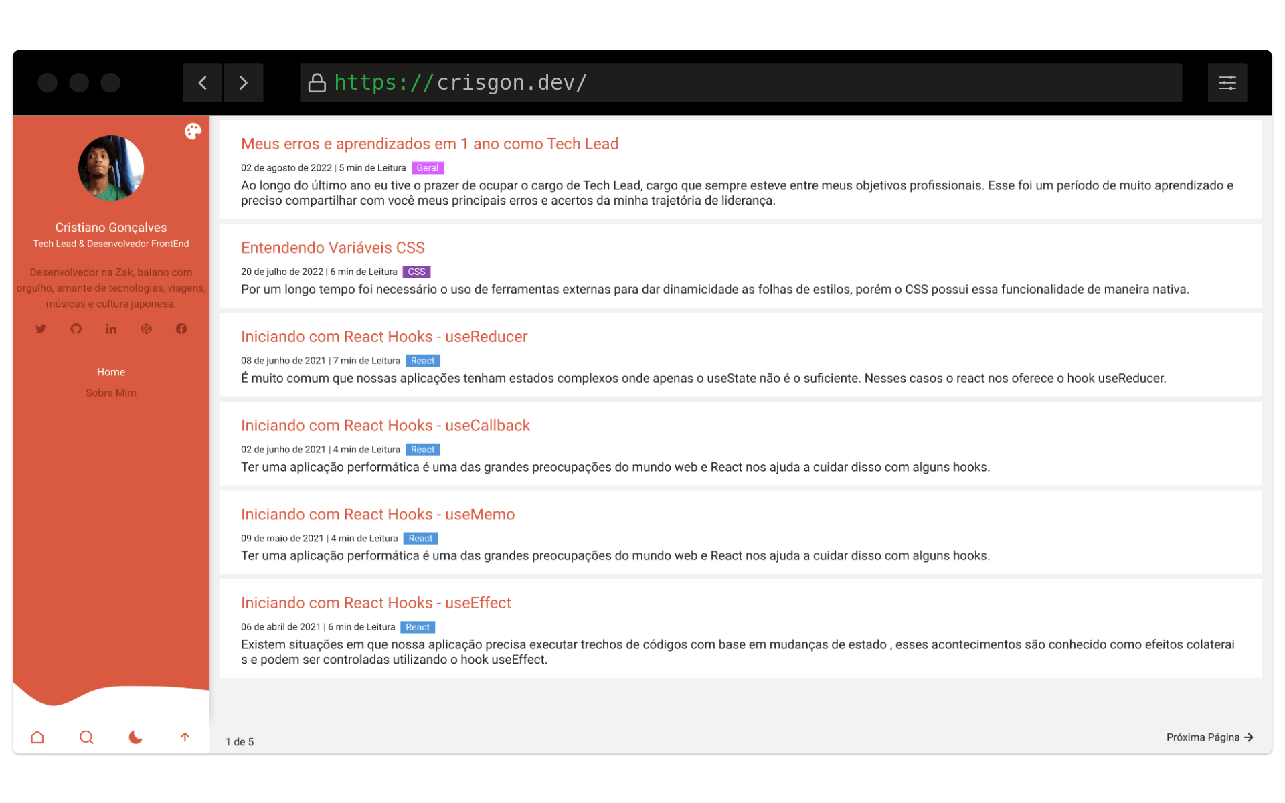Click date '20 de julho de 2022'
Viewport: 1285px width, 803px height.
[282, 272]
